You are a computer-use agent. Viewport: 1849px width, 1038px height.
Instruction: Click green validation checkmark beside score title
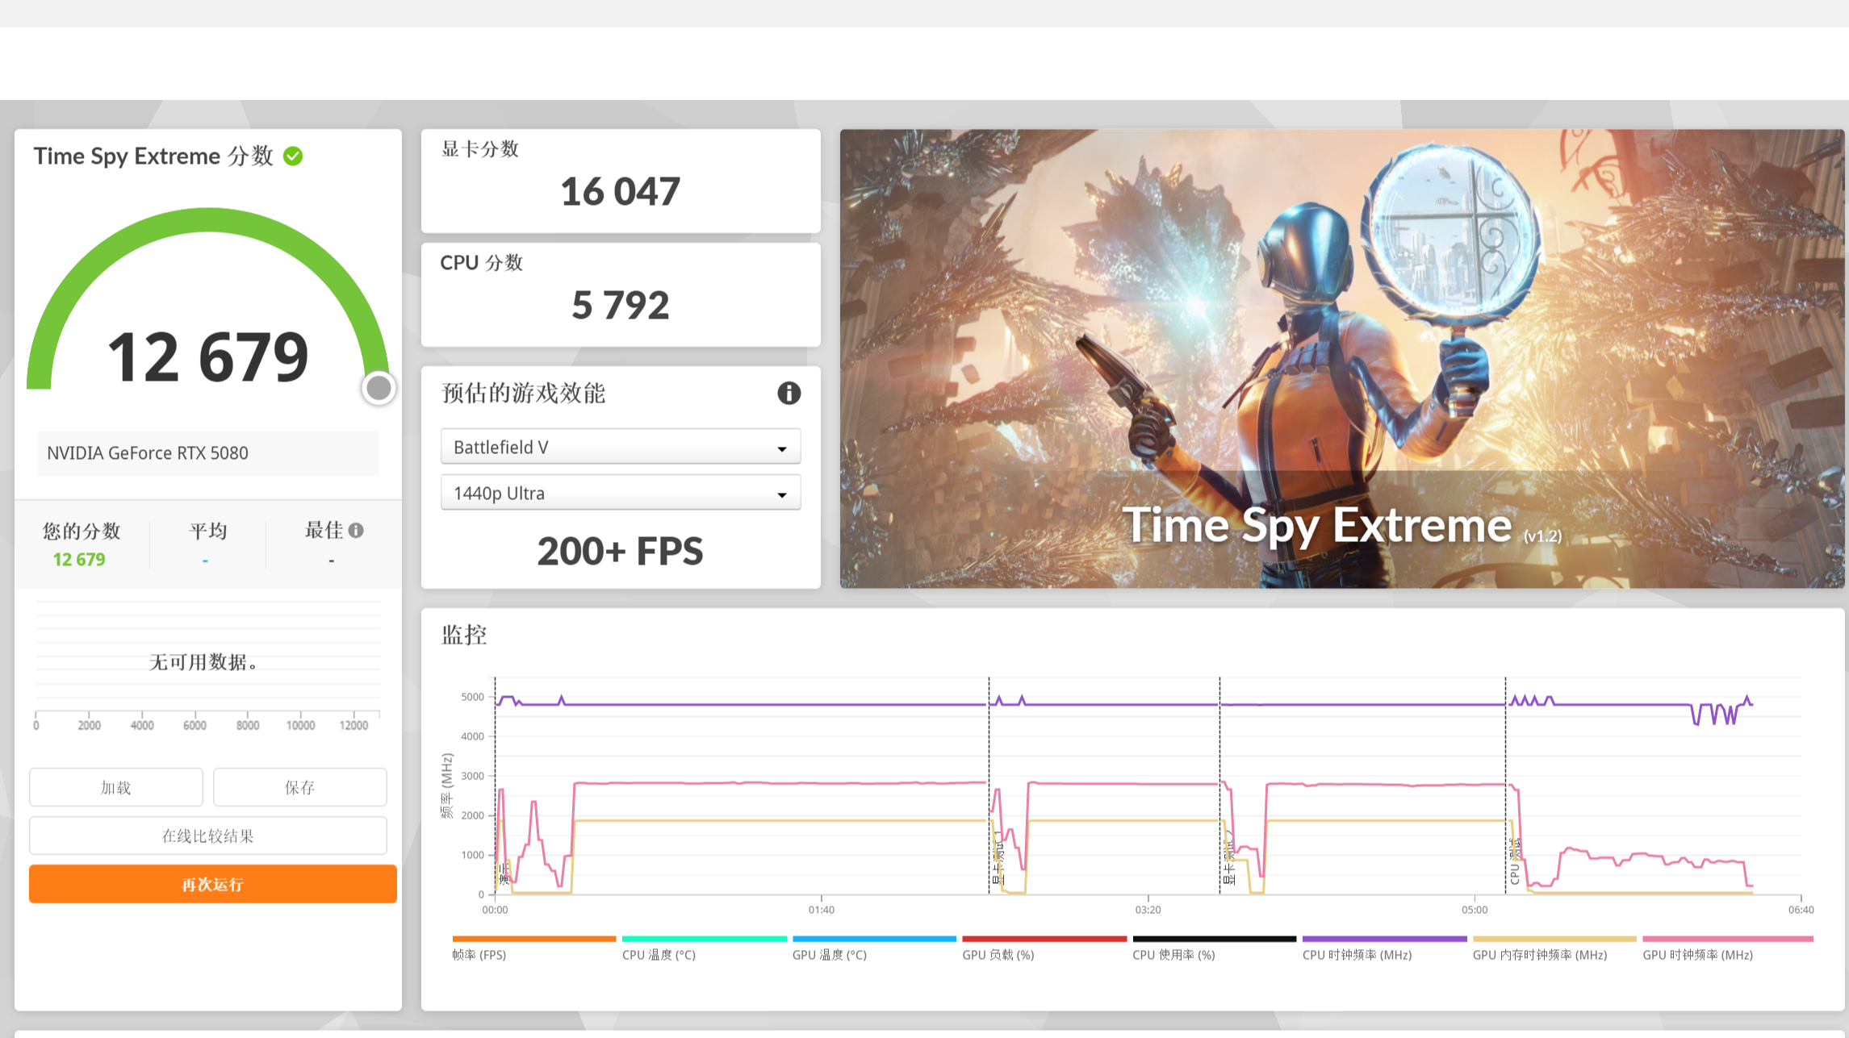tap(293, 156)
